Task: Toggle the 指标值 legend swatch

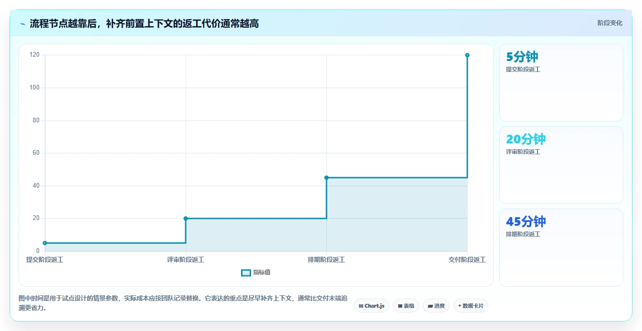Action: [x=246, y=272]
